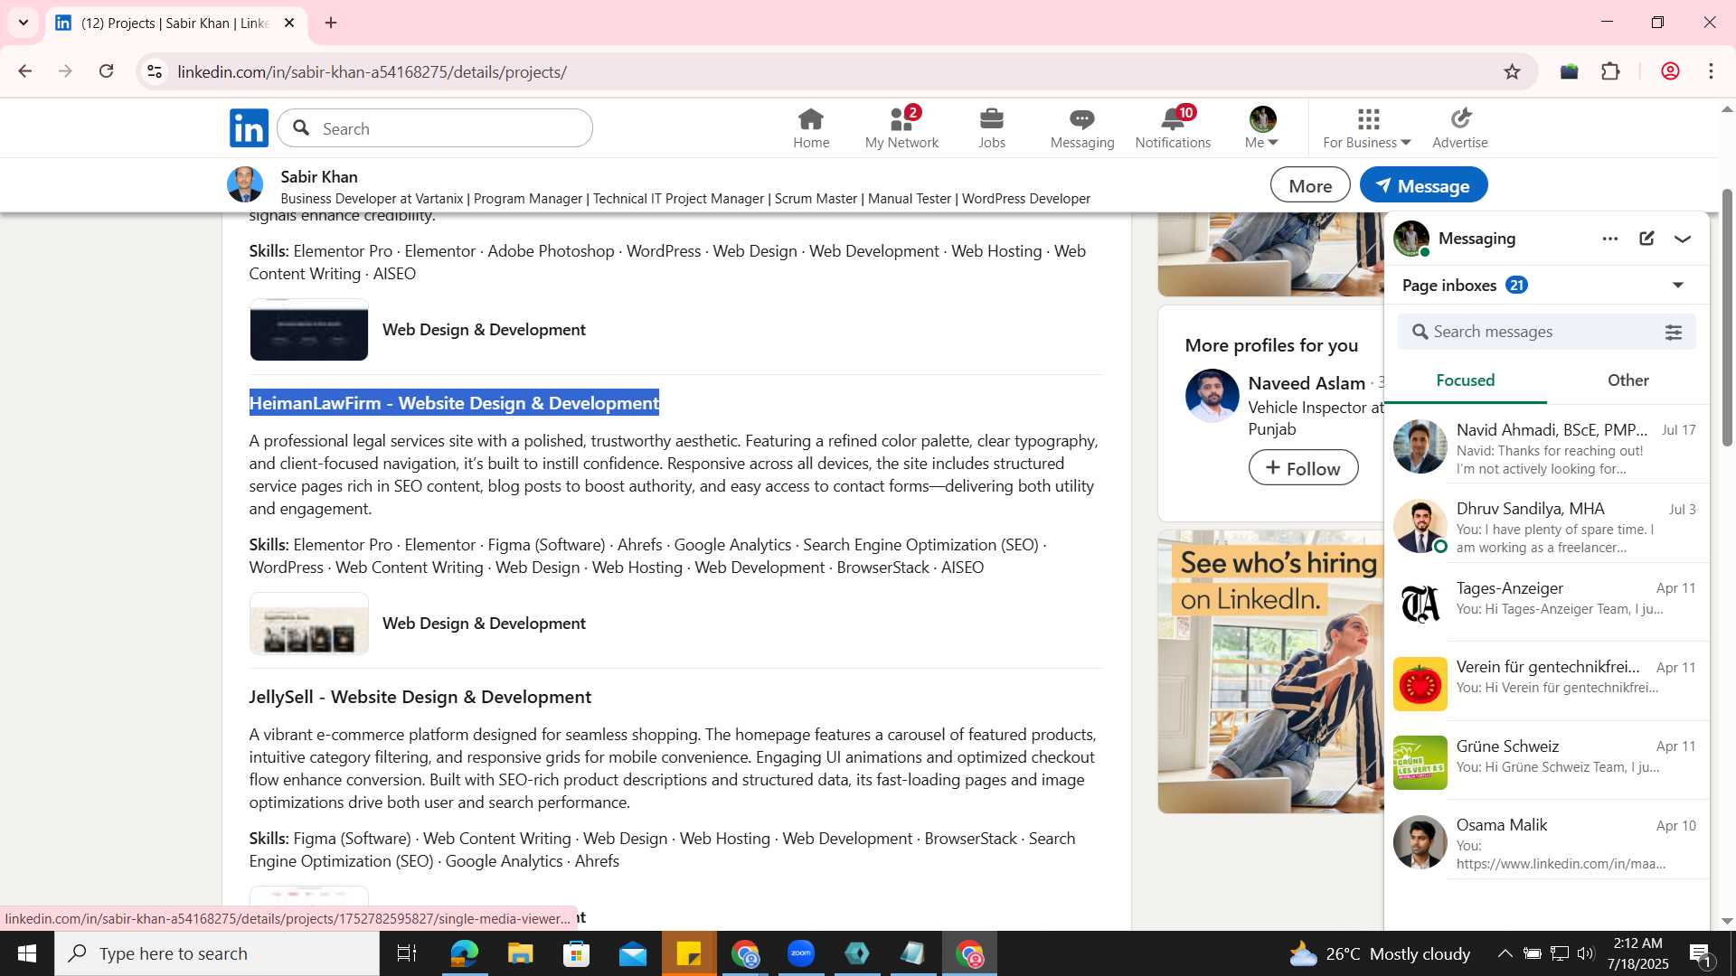Image resolution: width=1736 pixels, height=976 pixels.
Task: Show hidden system tray icons
Action: point(1505,953)
